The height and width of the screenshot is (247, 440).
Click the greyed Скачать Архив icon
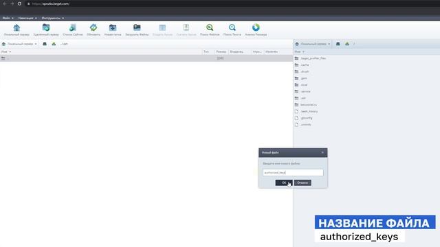tap(186, 30)
